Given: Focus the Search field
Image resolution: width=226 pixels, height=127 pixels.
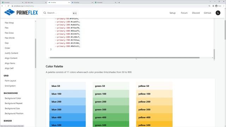Looking at the screenshot, I should coord(60,13).
